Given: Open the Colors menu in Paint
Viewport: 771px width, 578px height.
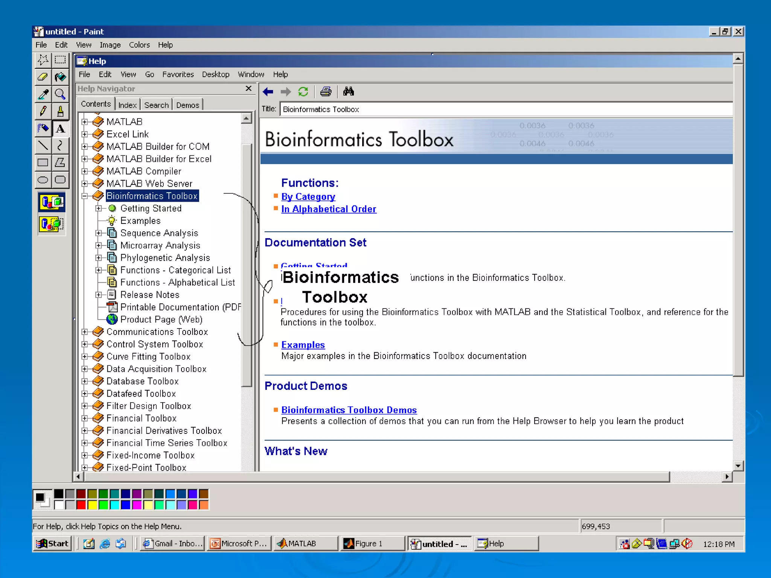Looking at the screenshot, I should 139,45.
